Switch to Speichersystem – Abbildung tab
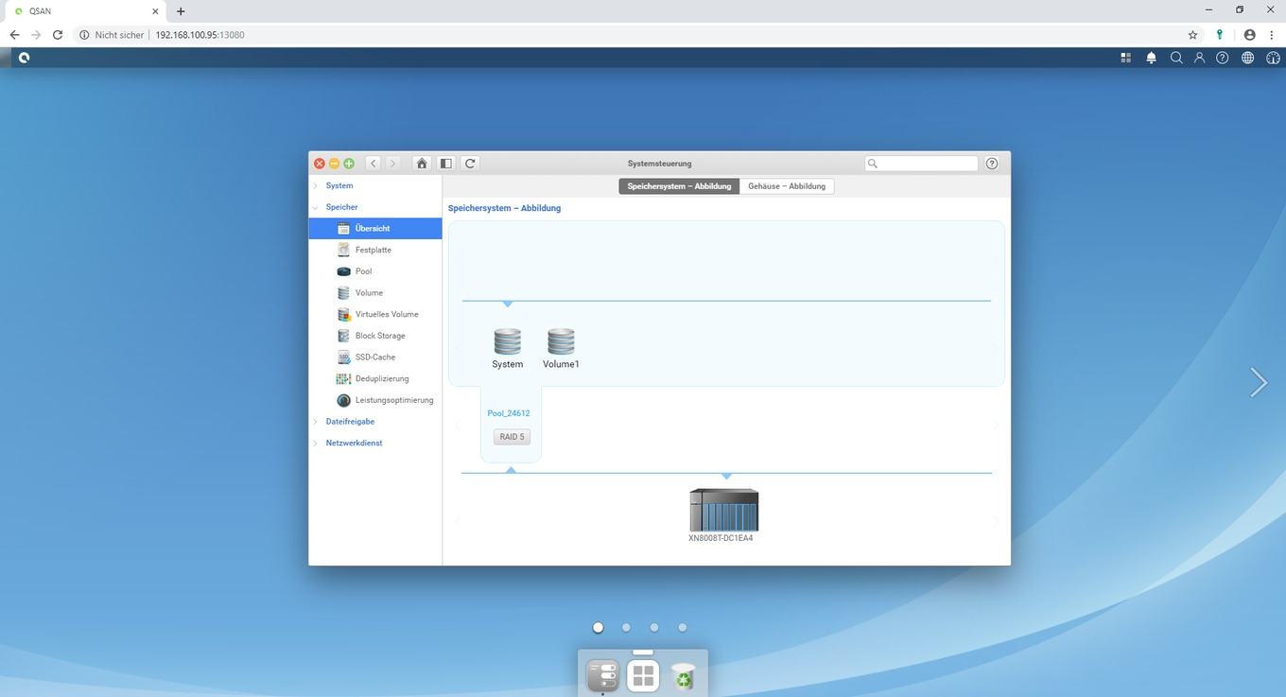 679,186
